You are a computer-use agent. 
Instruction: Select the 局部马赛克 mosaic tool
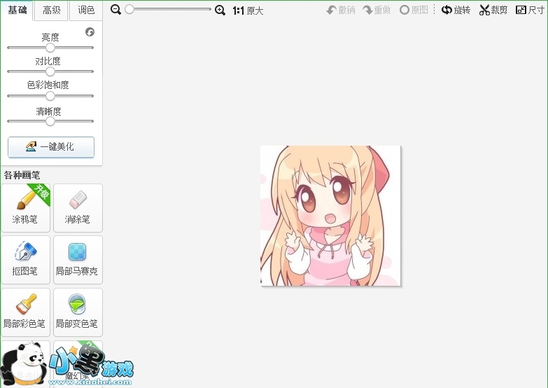[78, 260]
